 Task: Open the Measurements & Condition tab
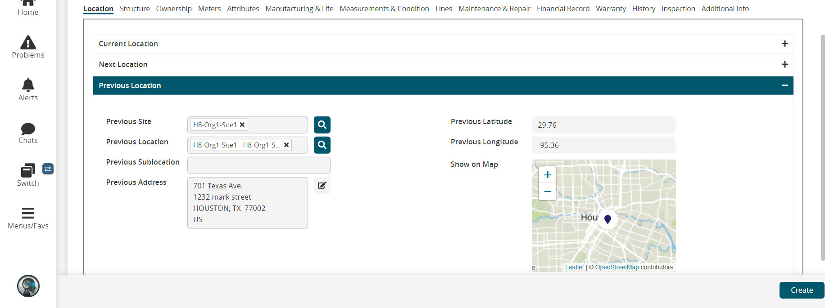pos(384,9)
